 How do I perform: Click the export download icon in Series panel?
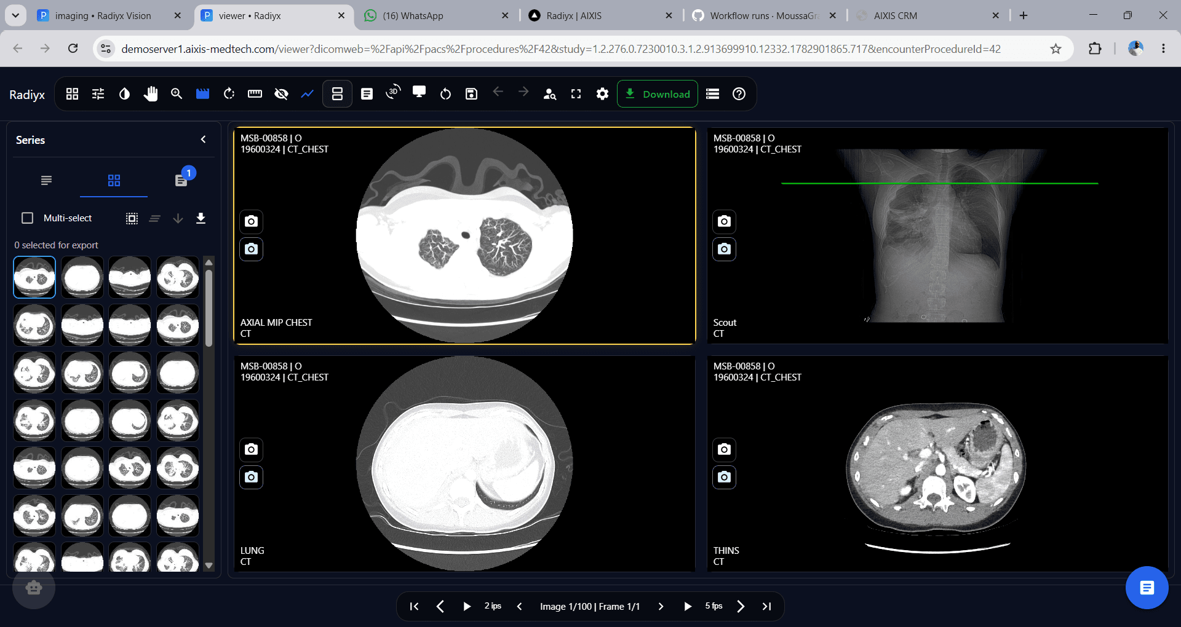click(201, 218)
